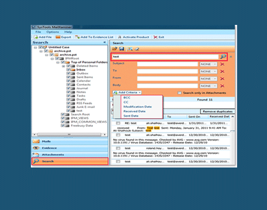The width and height of the screenshot is (267, 210).
Task: Open the Attachments section
Action: coord(70,155)
